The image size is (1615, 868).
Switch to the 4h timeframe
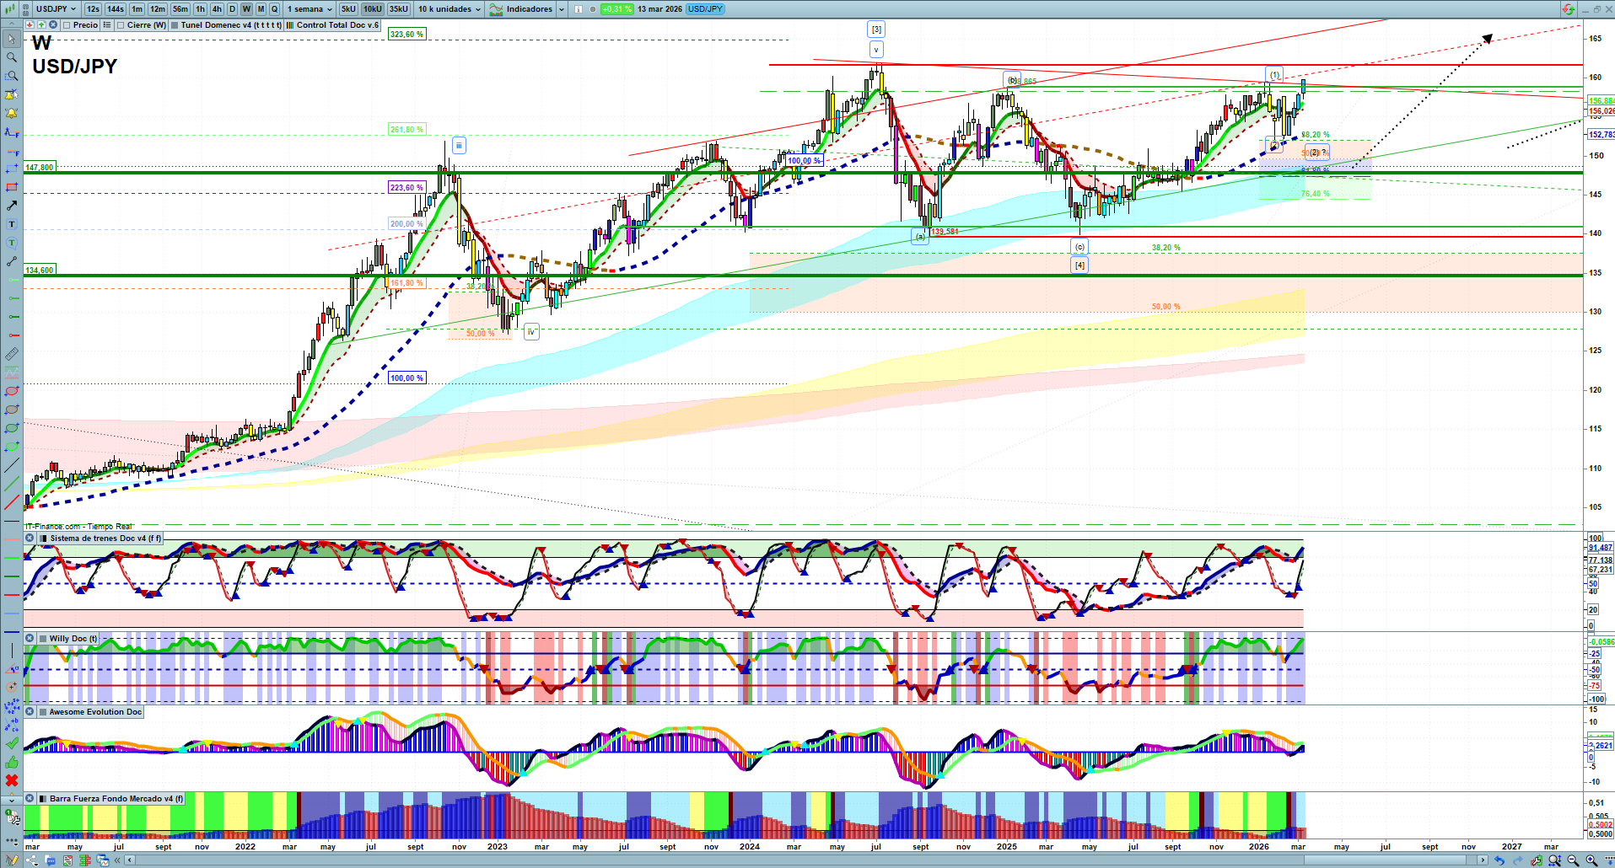[217, 9]
